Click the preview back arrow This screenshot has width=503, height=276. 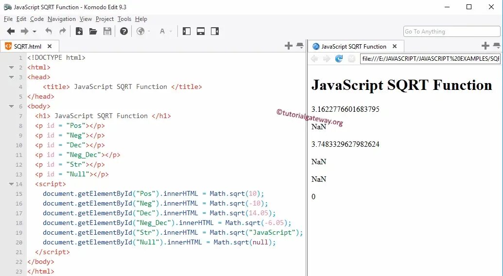314,59
